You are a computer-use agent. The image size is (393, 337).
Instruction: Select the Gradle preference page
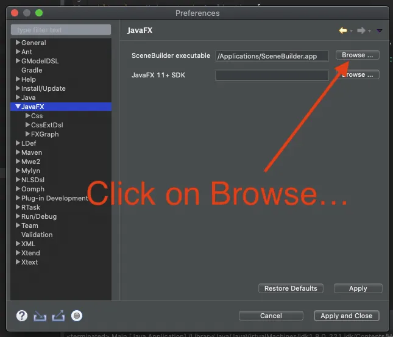[32, 70]
